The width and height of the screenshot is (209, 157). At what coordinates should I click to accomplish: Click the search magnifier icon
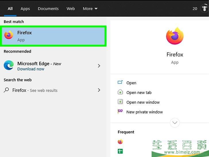[6, 90]
